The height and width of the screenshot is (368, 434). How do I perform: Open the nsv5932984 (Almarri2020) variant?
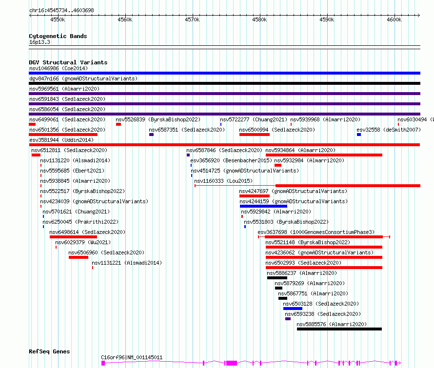[x=309, y=160]
